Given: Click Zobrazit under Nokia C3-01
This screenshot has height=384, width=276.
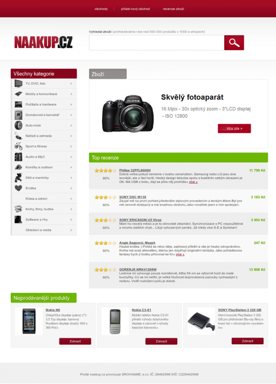Looking at the screenshot, I should coord(161,341).
